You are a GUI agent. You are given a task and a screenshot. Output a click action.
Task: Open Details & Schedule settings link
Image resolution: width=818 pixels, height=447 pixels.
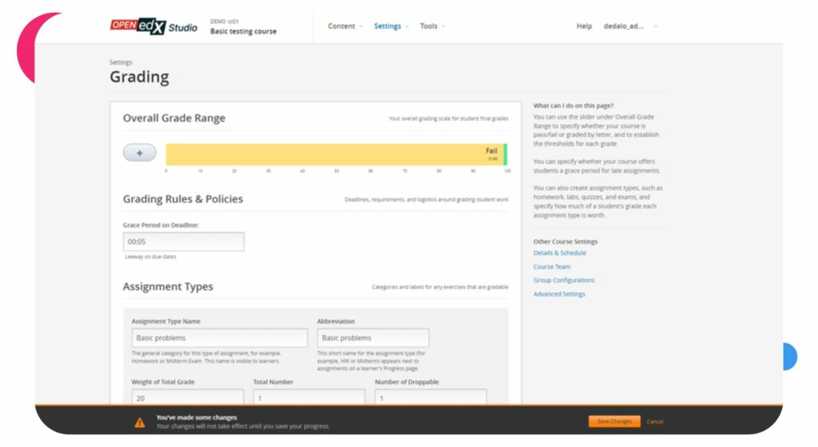[559, 253]
